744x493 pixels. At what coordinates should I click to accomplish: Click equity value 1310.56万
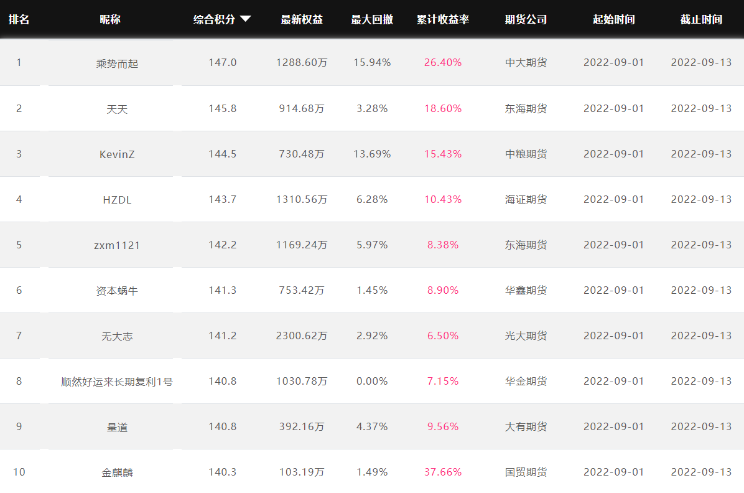(x=302, y=199)
